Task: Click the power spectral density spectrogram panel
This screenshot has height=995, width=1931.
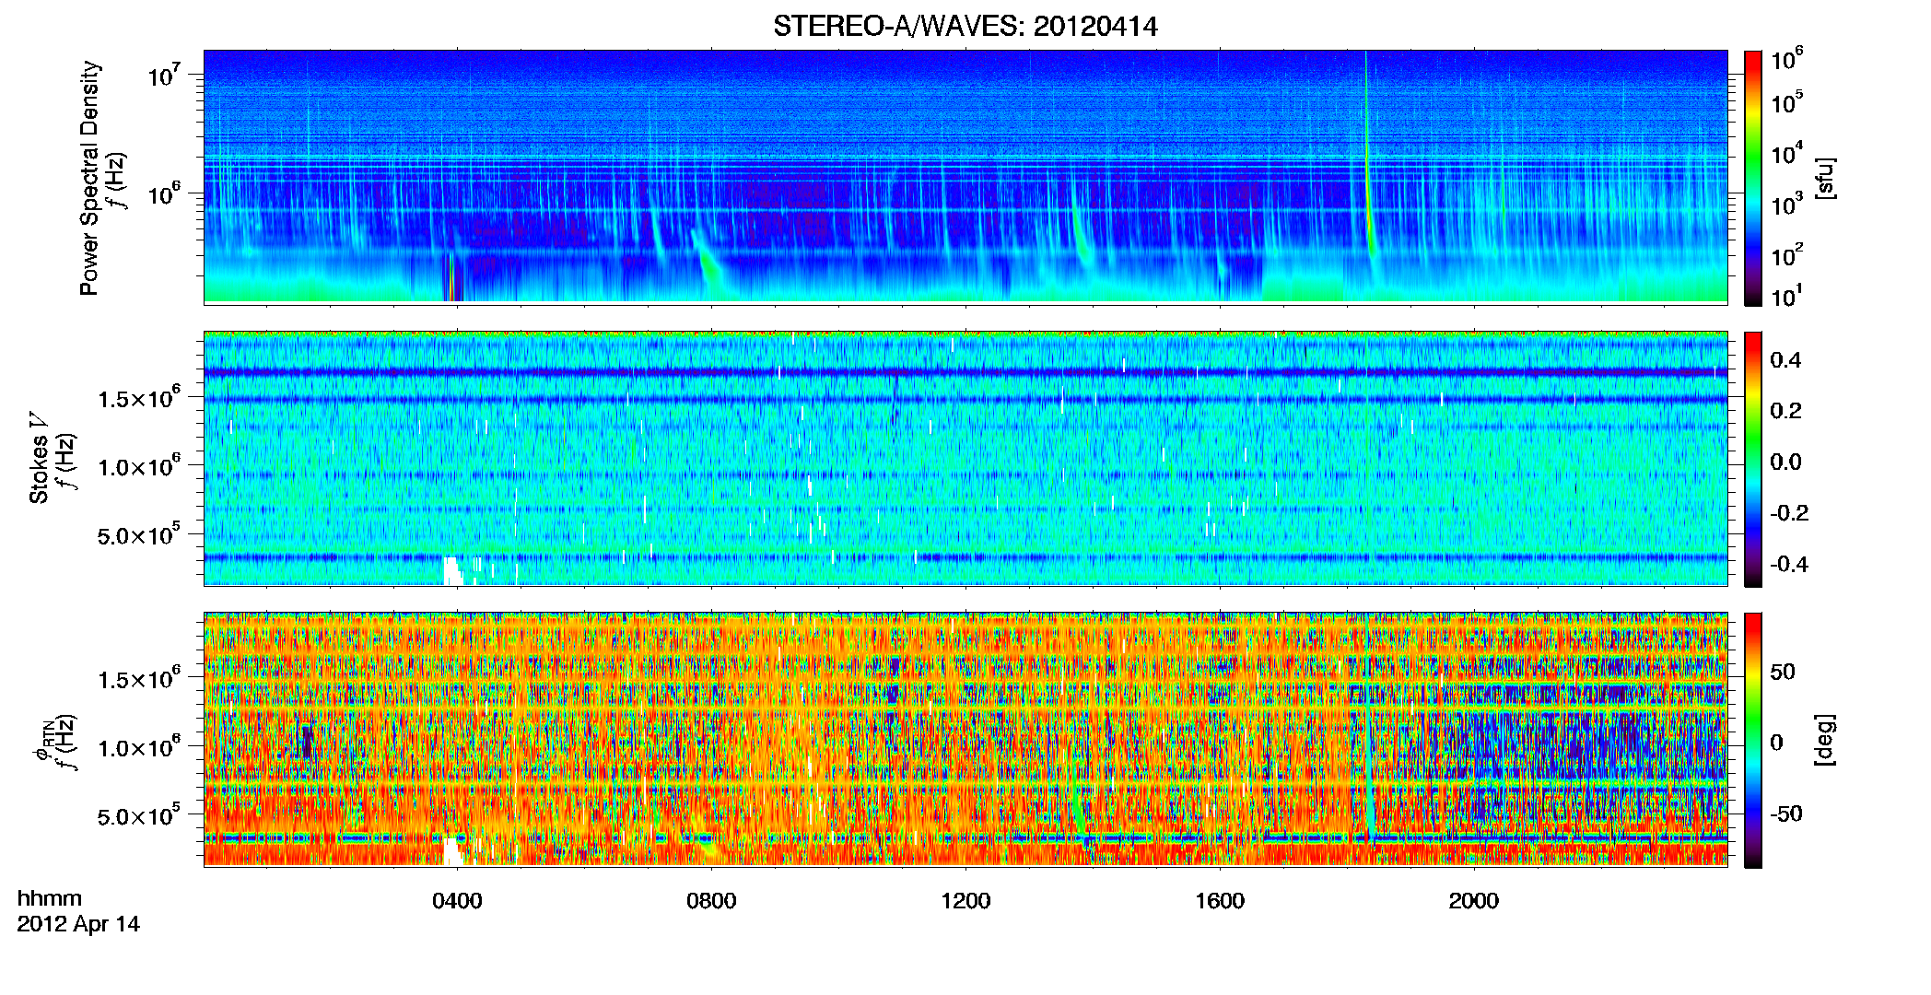Action: [x=965, y=177]
